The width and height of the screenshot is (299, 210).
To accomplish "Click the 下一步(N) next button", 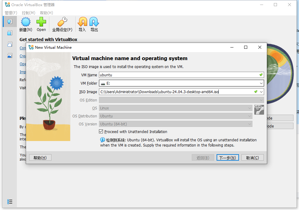I will point(228,158).
